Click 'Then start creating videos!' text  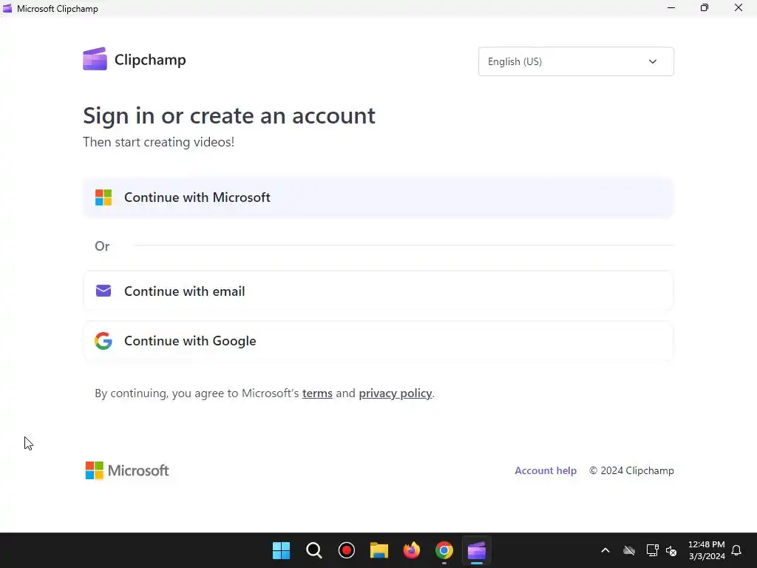[158, 142]
